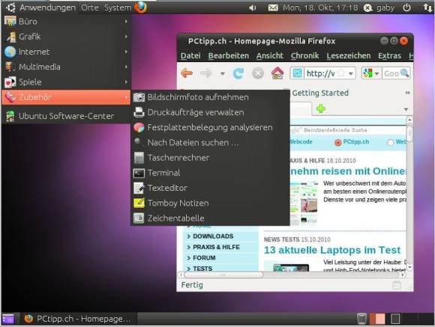Open the list all tabs dropdown
Screen dimensions: 435x327
[406, 109]
